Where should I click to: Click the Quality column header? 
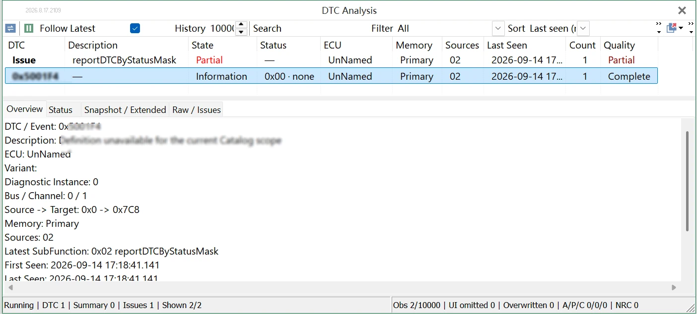coord(629,45)
